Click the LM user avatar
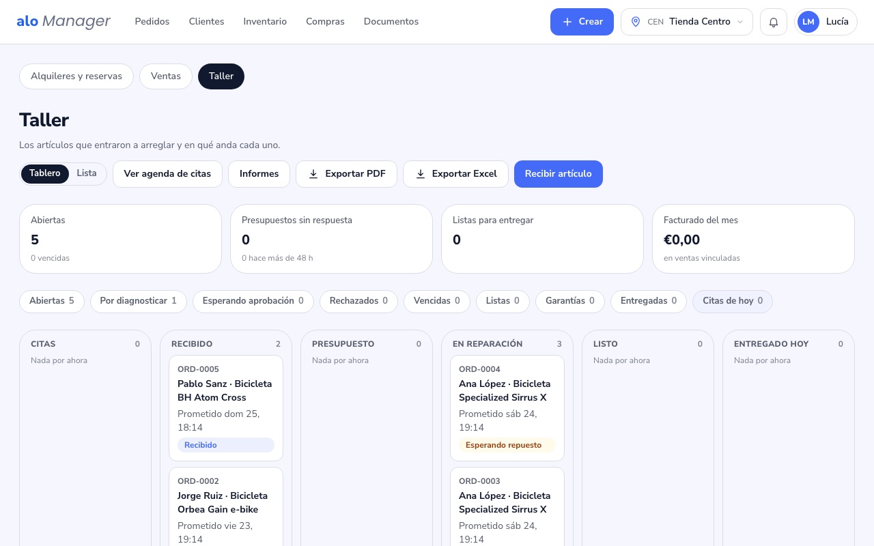Screen dimensions: 874x546 pos(808,22)
